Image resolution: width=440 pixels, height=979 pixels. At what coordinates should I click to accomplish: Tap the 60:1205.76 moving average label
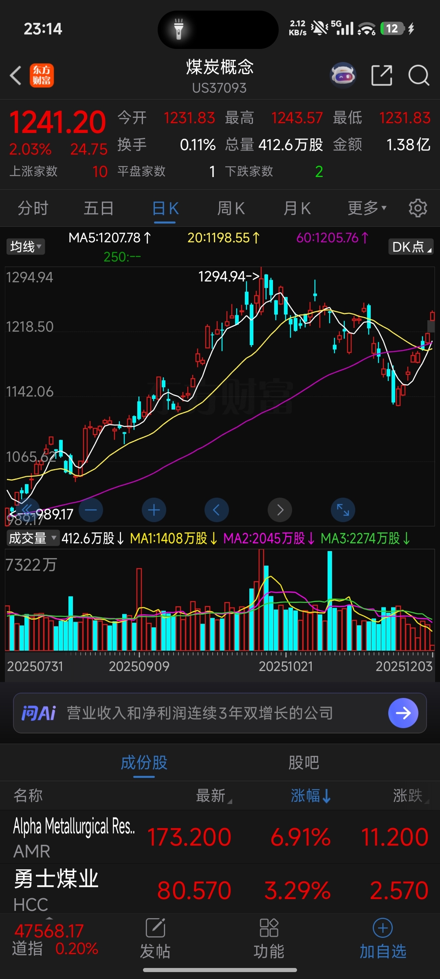coord(332,237)
